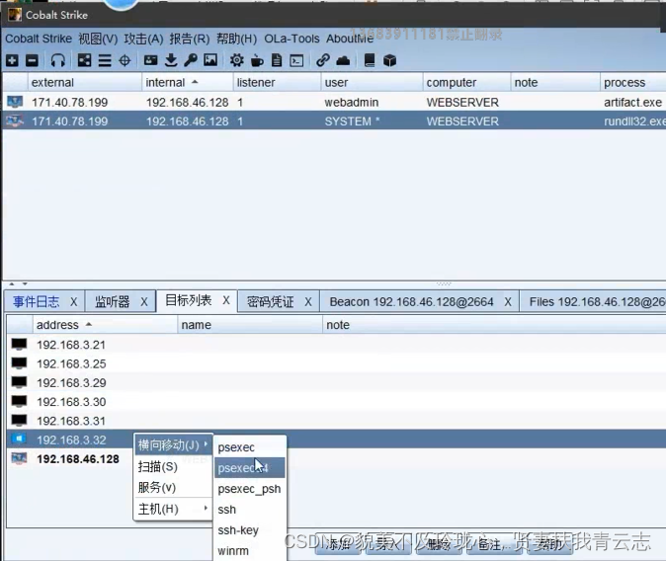Click the host icon for 192.168.46.128 target
Screen dimensions: 666x561
(x=19, y=458)
